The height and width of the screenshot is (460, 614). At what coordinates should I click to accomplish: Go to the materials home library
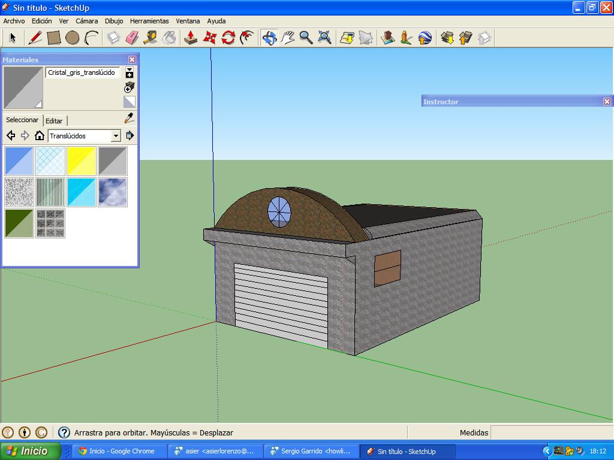pos(40,136)
